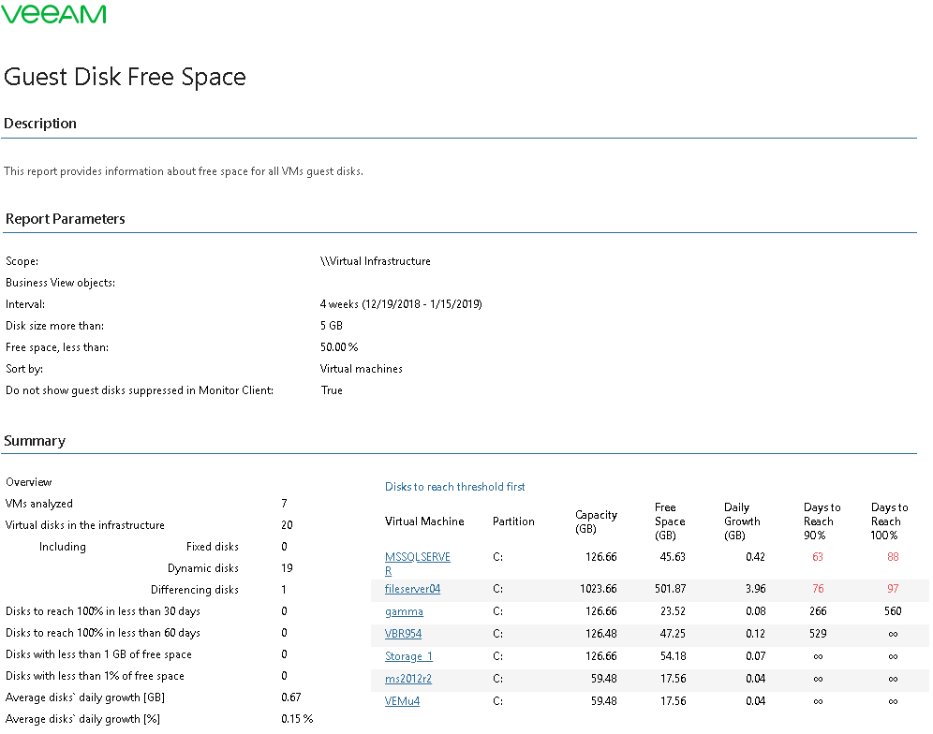The height and width of the screenshot is (734, 933).
Task: Select the 'Business View objects:' label
Action: [60, 283]
